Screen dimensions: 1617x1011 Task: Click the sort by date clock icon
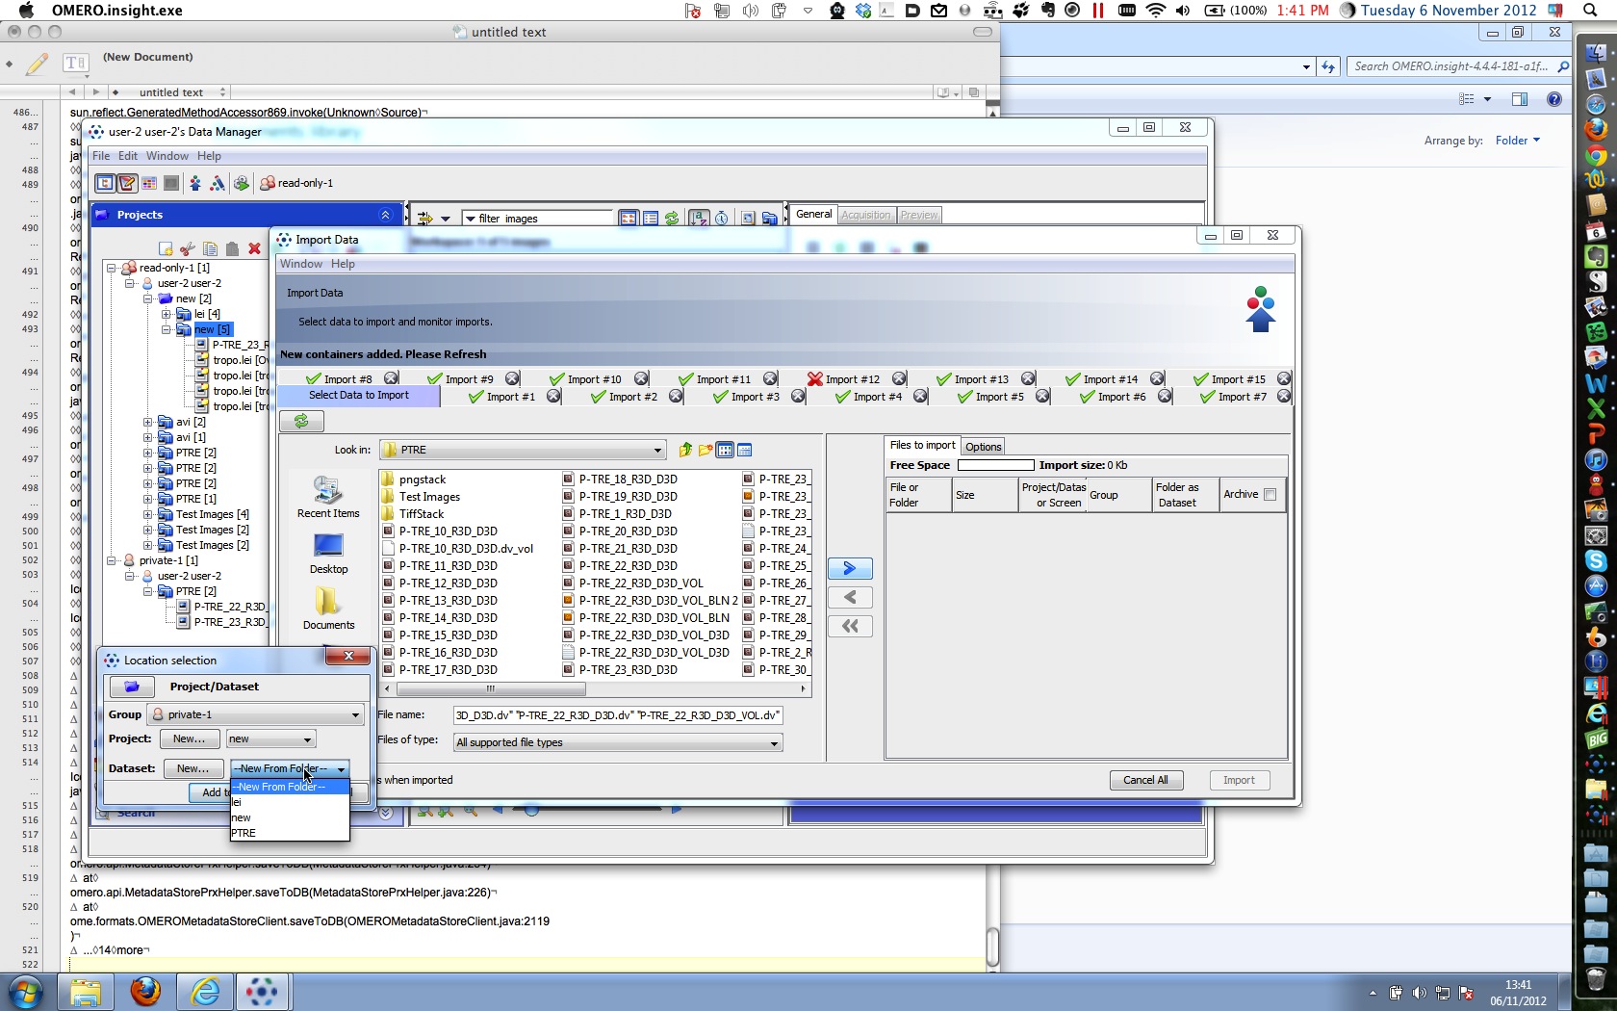click(722, 219)
